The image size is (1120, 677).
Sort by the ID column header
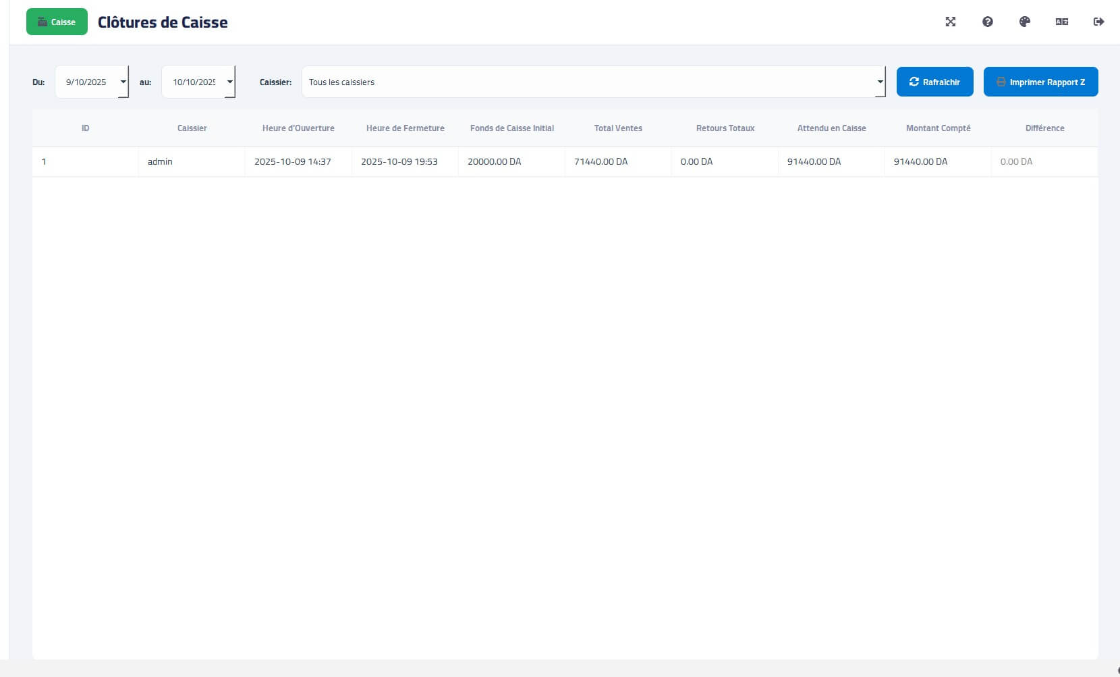click(85, 128)
